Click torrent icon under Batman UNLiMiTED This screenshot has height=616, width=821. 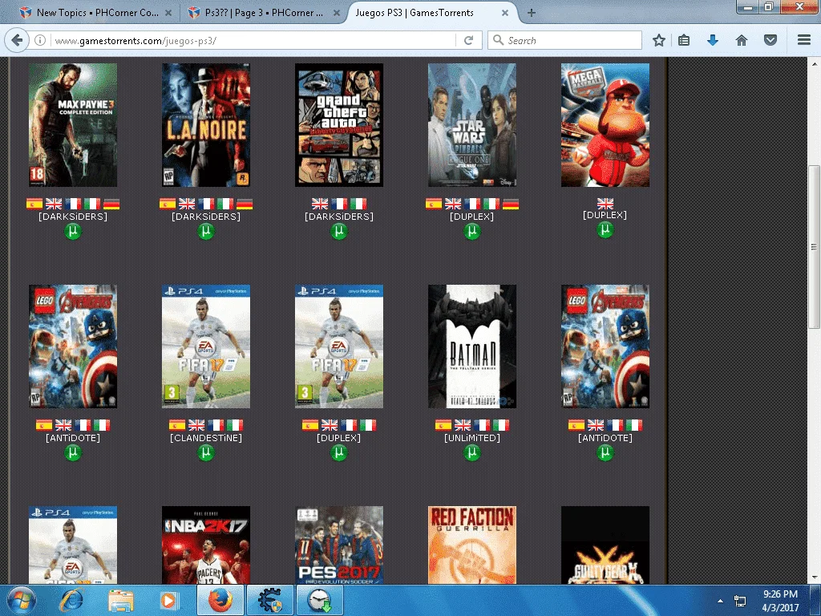[471, 452]
